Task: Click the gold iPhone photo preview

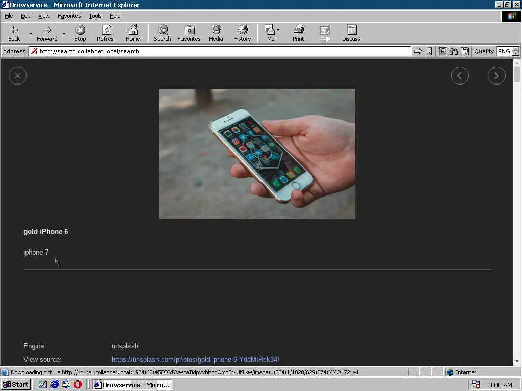Action: point(257,154)
